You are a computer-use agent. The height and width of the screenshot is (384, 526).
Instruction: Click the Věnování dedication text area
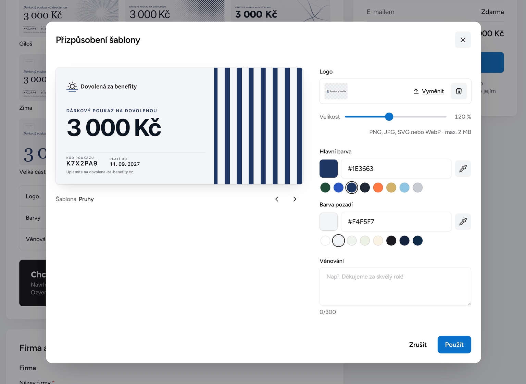[x=395, y=286]
